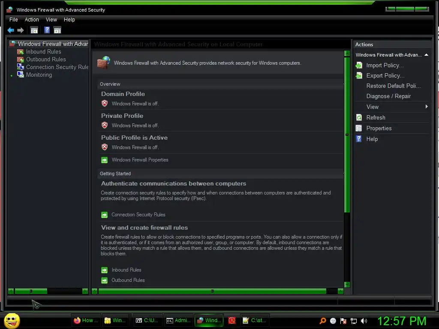Click the red application icon in taskbar
439x329 pixels.
(232, 320)
